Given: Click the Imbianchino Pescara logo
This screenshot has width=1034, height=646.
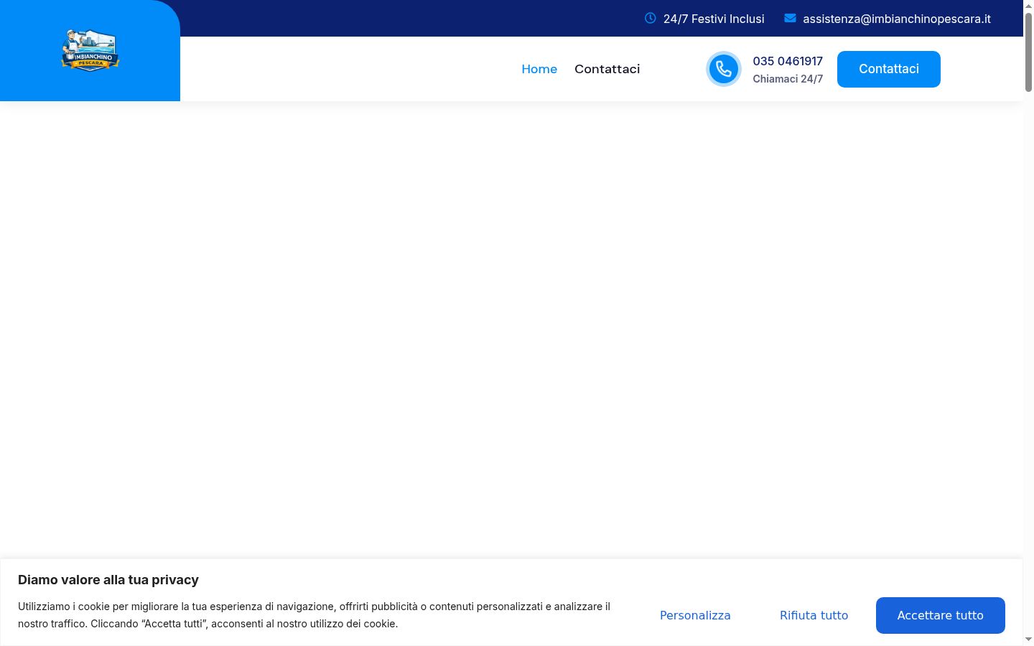Looking at the screenshot, I should pyautogui.click(x=90, y=50).
